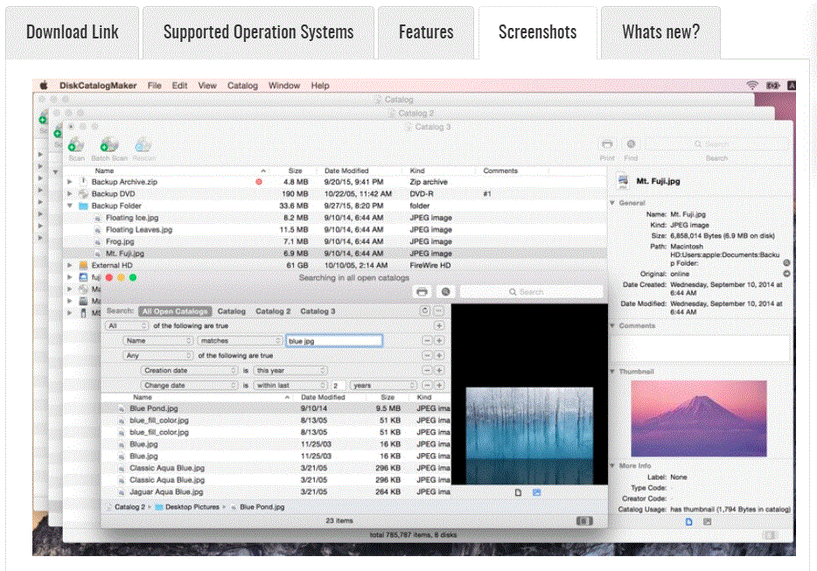The image size is (817, 571).
Task: Click the arrow icon beside Path value
Action: (x=786, y=263)
